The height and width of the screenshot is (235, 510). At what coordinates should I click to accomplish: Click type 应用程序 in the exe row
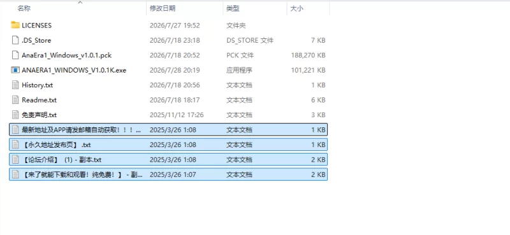point(240,70)
